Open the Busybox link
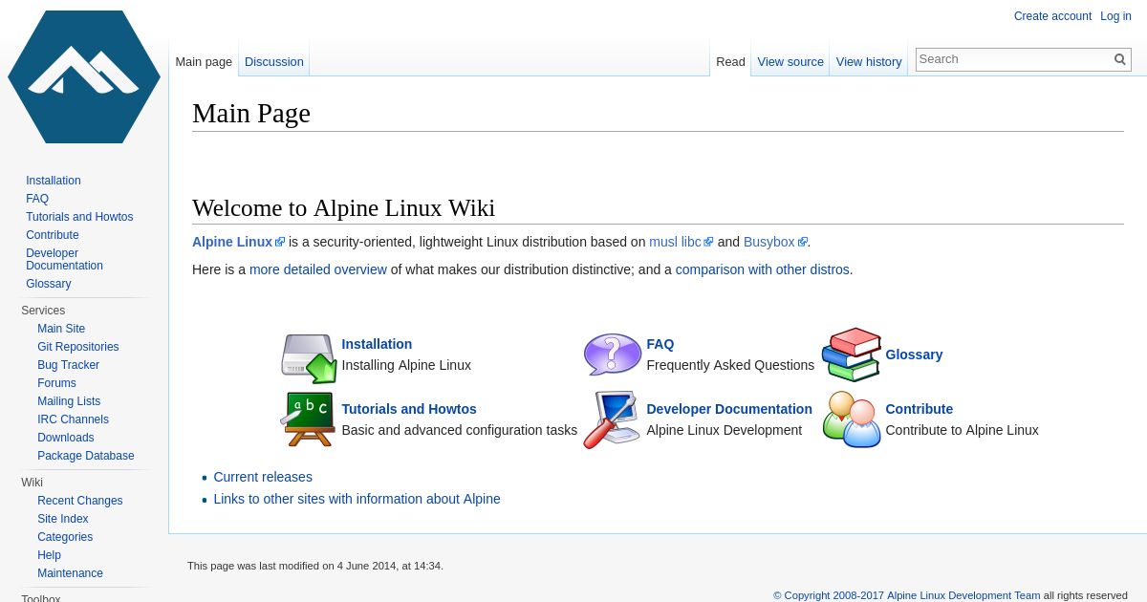This screenshot has height=602, width=1147. [x=775, y=242]
